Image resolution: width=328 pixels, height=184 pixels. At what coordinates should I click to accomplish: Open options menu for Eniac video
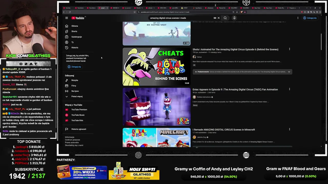coord(290,89)
